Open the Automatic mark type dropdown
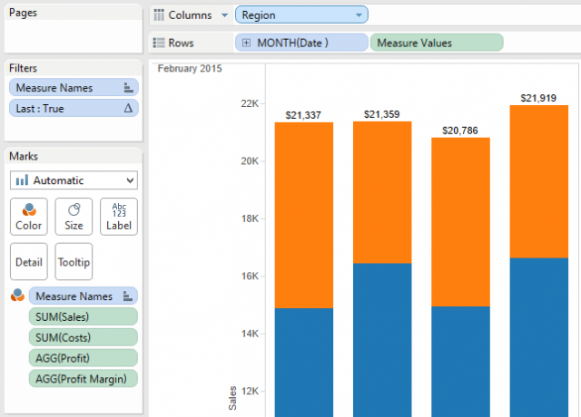The width and height of the screenshot is (581, 417). click(74, 179)
